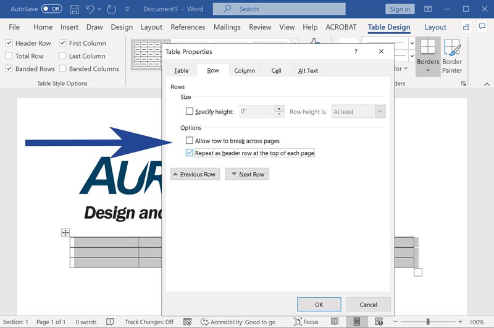Image resolution: width=494 pixels, height=328 pixels.
Task: Switch to the Cell tab in dialog
Action: point(276,70)
